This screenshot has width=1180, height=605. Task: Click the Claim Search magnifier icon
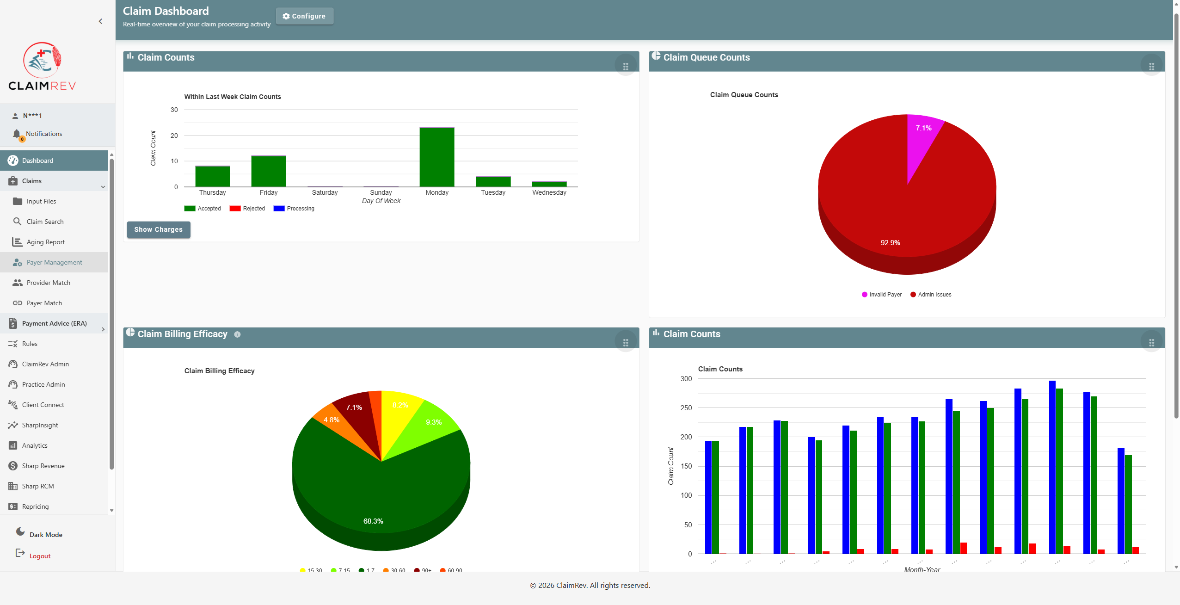point(18,222)
